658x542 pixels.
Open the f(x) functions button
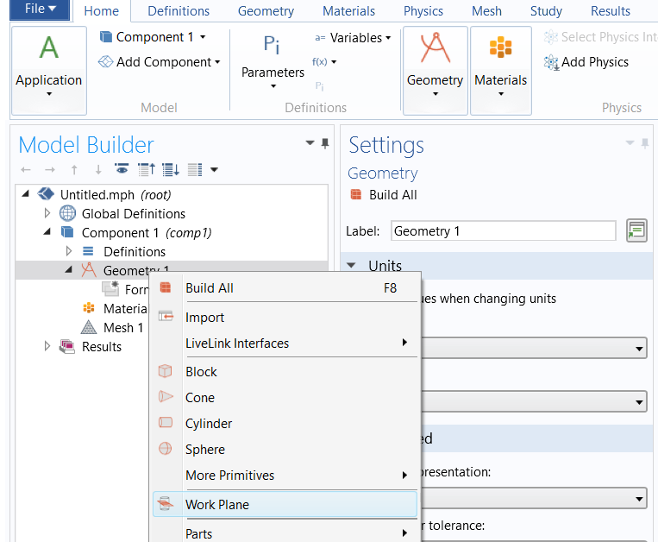click(324, 62)
